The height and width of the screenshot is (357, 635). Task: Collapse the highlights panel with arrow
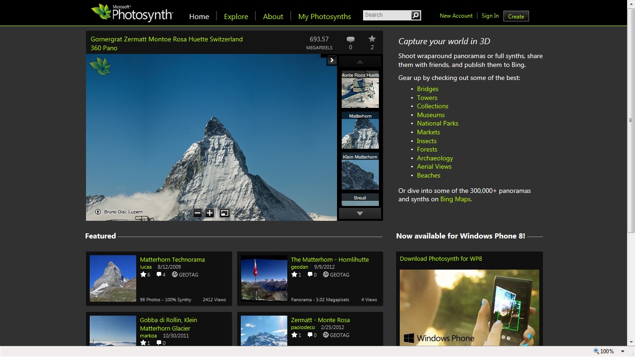[331, 60]
